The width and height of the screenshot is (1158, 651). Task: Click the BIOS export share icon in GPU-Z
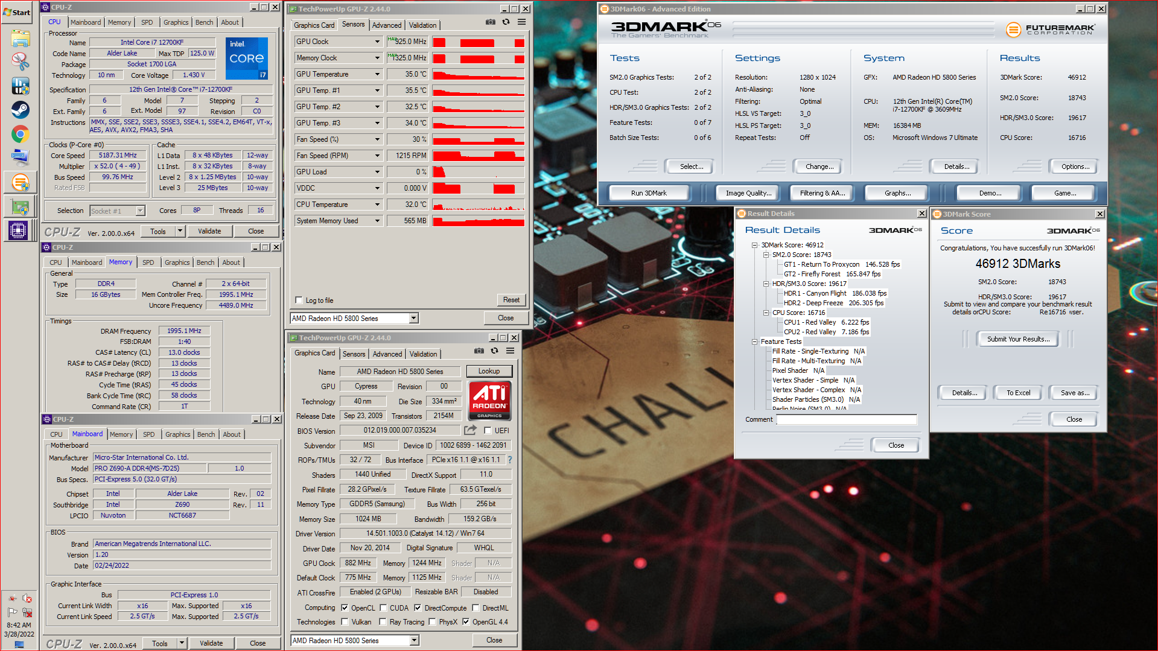click(470, 430)
